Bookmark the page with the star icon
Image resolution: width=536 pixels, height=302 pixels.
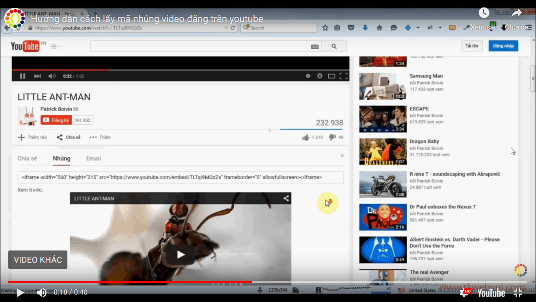[x=325, y=28]
